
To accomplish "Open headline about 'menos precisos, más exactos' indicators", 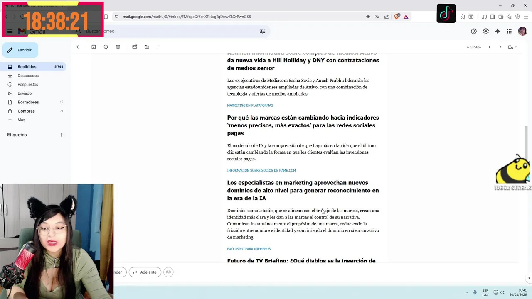I will click(303, 125).
